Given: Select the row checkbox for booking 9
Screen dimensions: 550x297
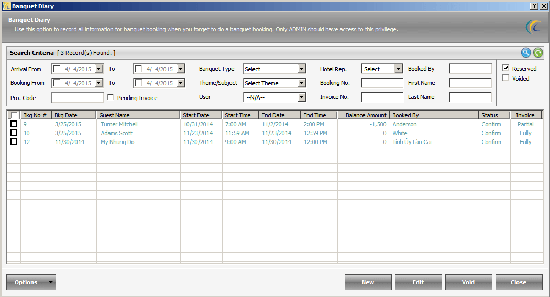Looking at the screenshot, I should [x=14, y=124].
